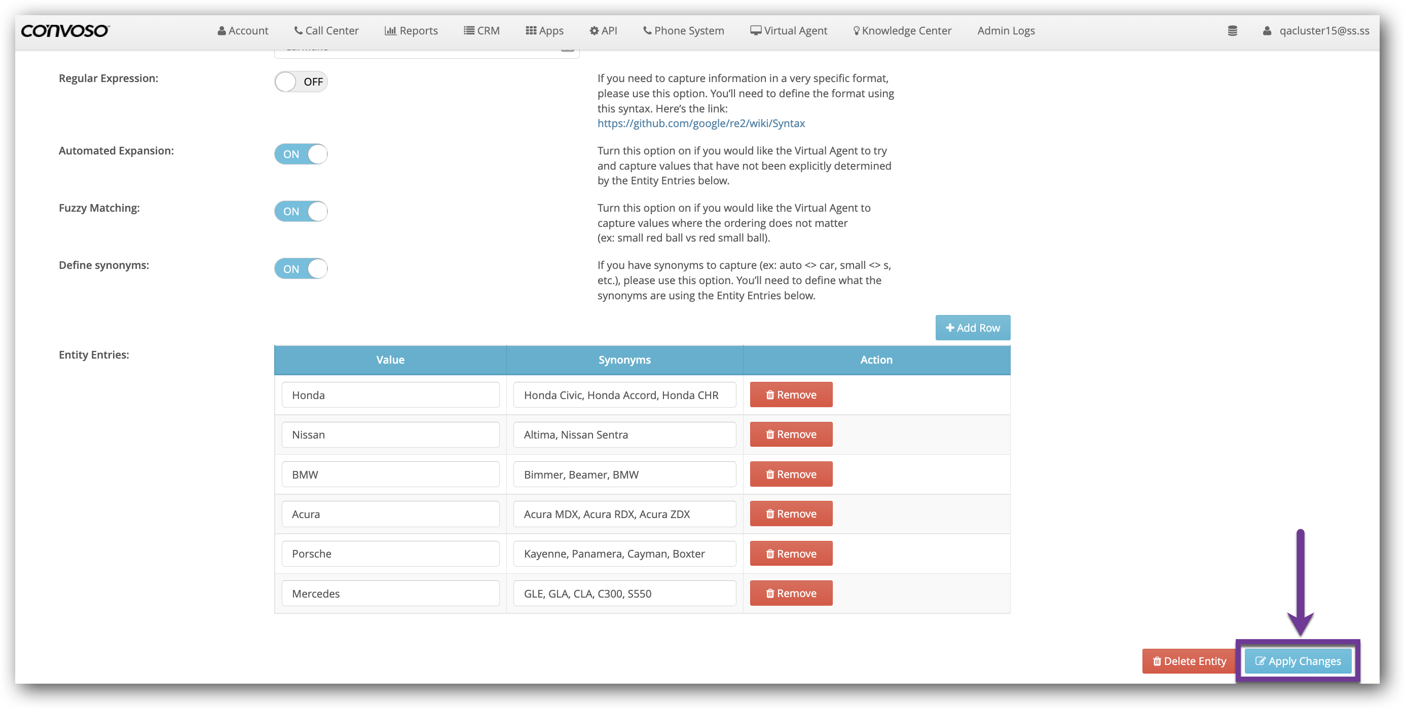Expand the Phone System menu
This screenshot has width=1405, height=709.
683,30
